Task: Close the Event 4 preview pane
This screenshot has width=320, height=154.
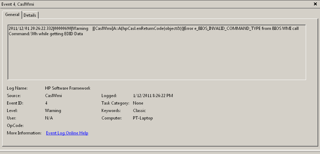Action: [315, 4]
